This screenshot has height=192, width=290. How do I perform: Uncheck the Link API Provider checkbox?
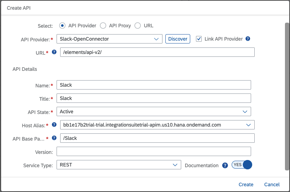point(199,39)
